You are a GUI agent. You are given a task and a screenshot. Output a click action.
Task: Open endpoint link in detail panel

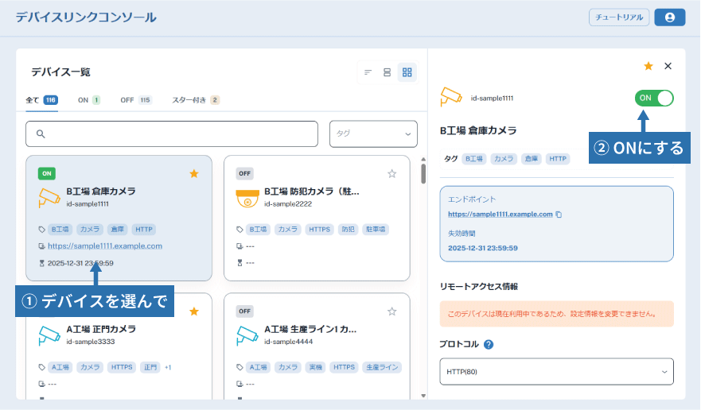[x=500, y=215]
